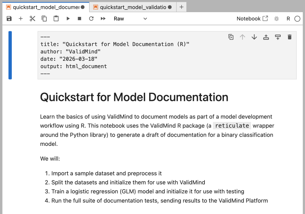Viewport: 305px width, 214px height.
Task: Restart kernel and run all cells
Action: [x=103, y=18]
